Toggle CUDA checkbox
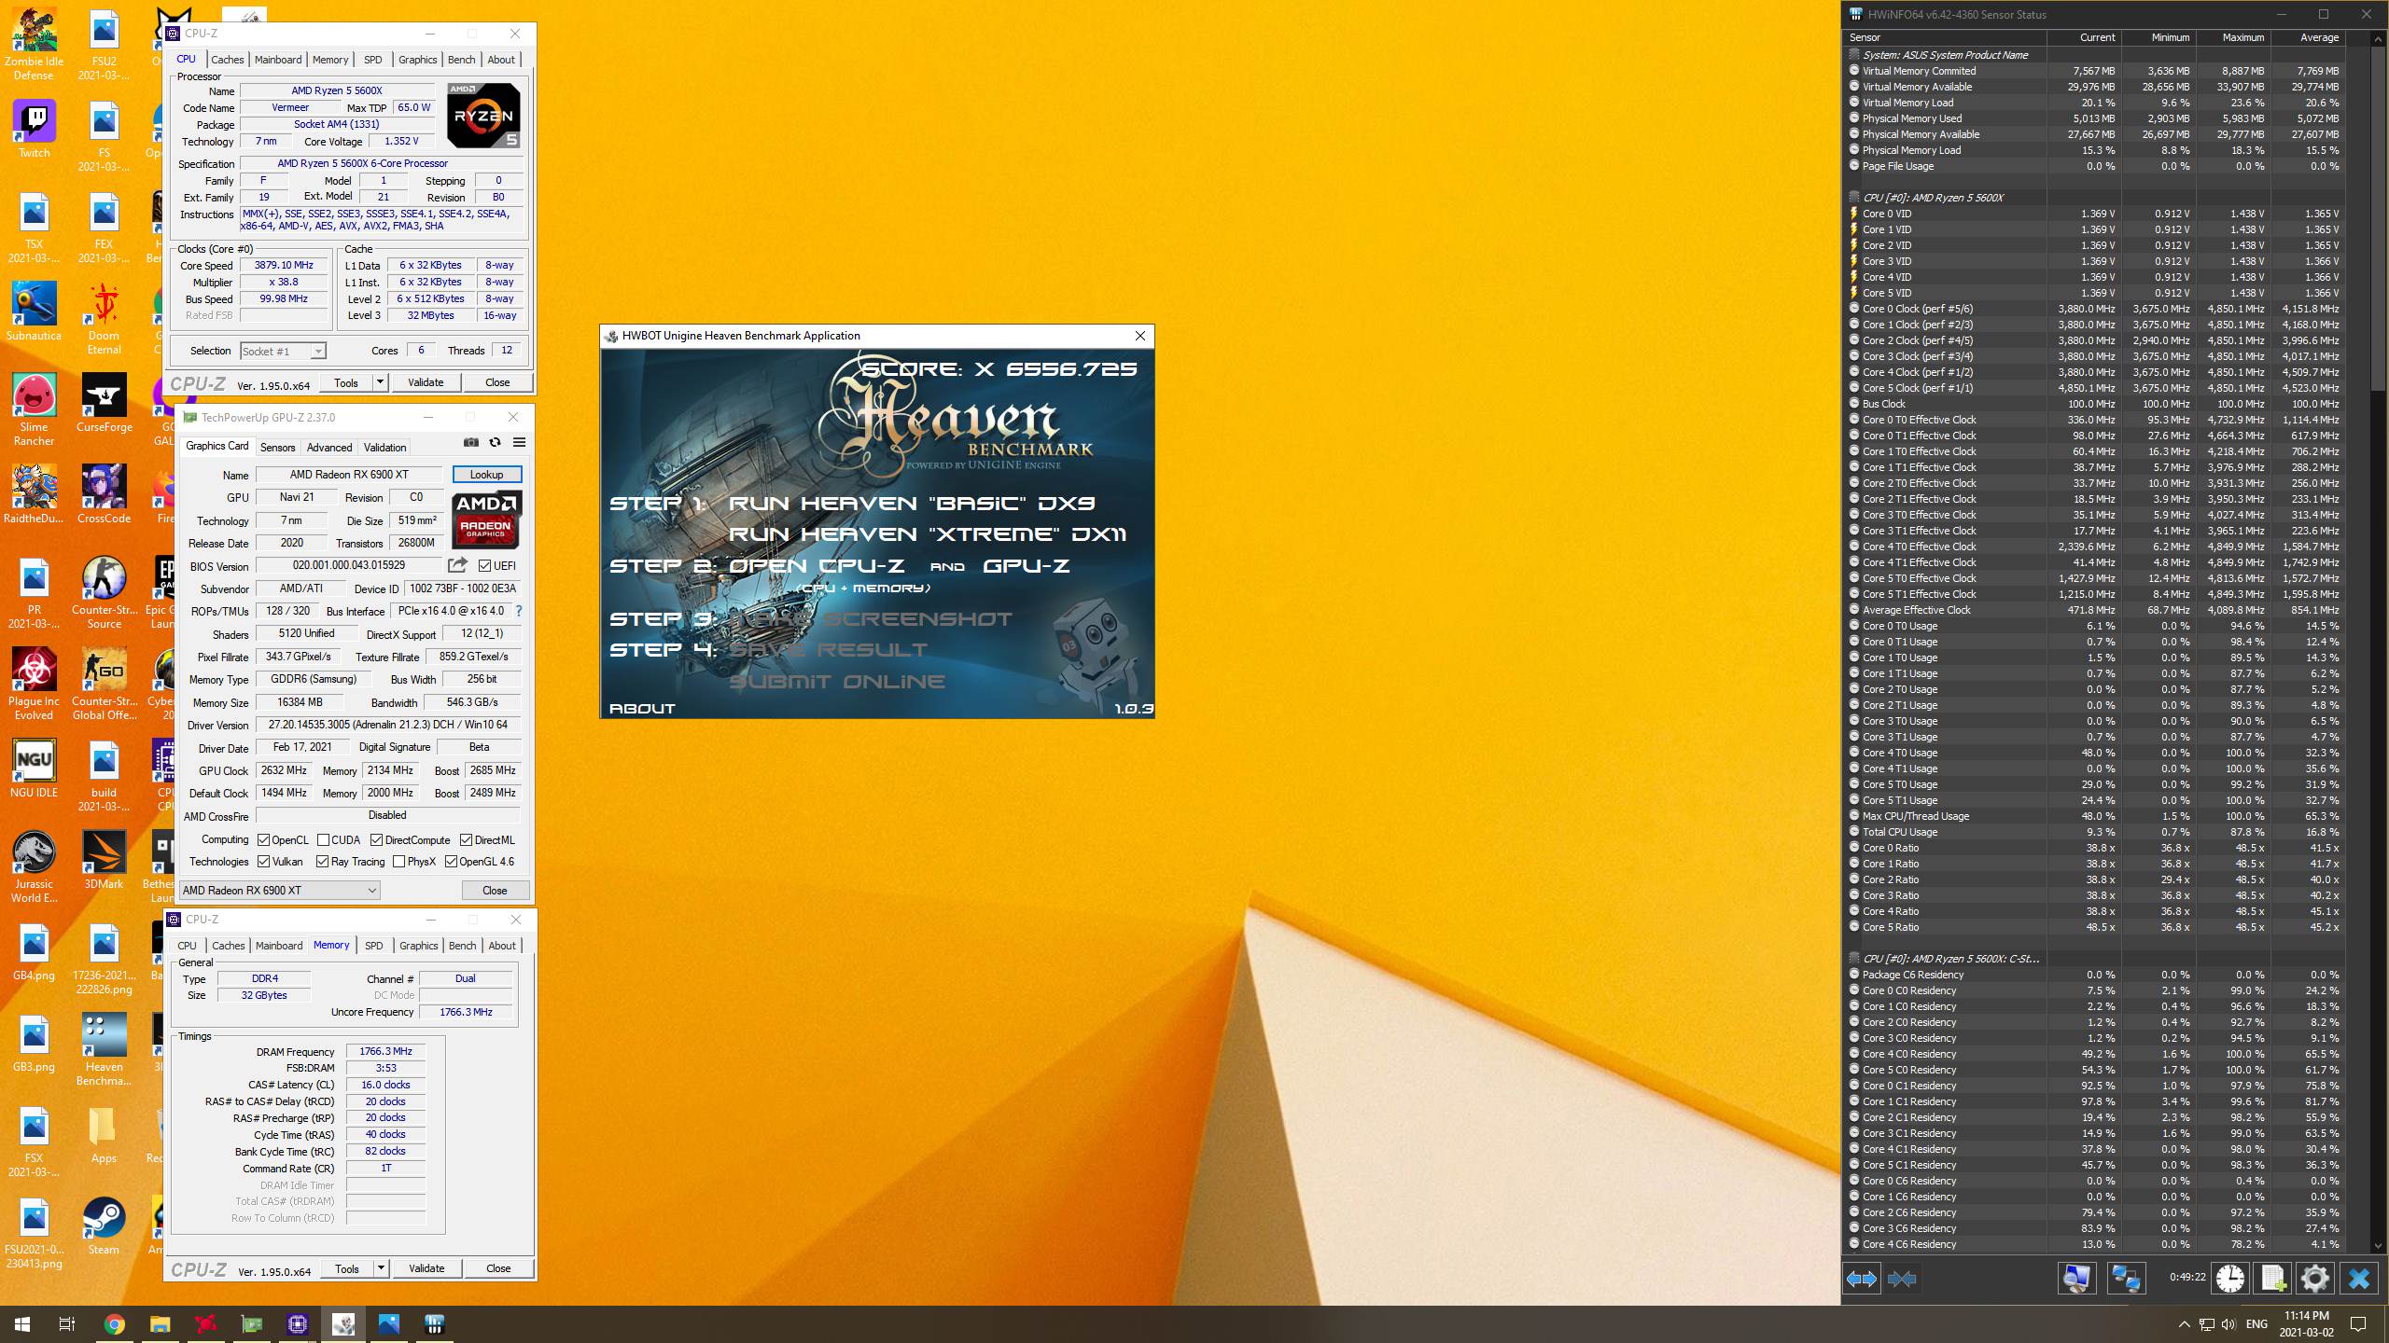Screen dimensions: 2389x1343 323,840
